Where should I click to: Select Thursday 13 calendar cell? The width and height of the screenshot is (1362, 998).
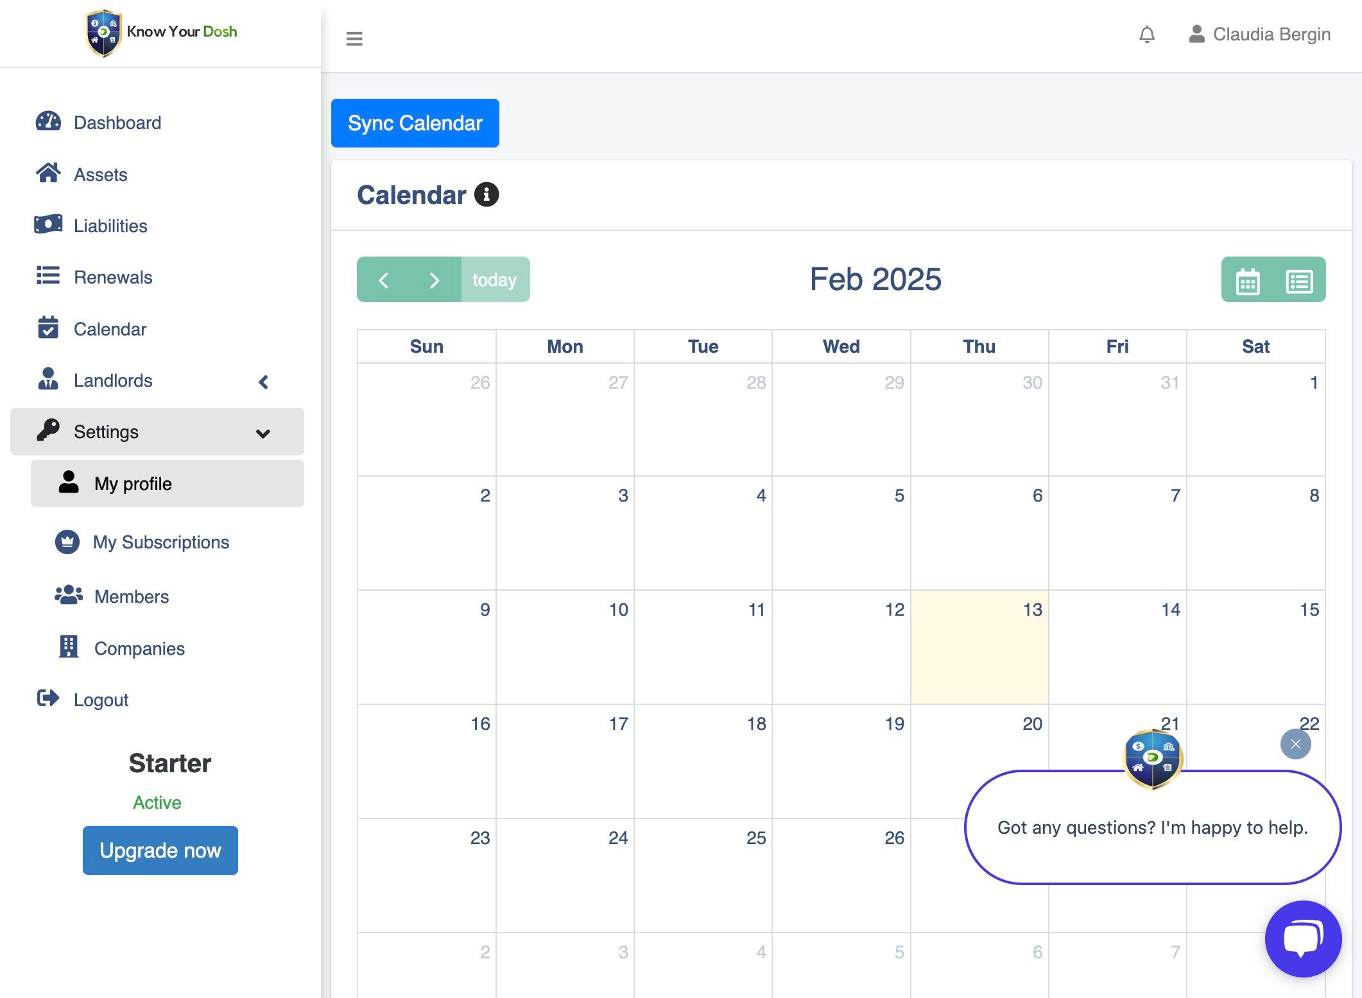coord(979,647)
